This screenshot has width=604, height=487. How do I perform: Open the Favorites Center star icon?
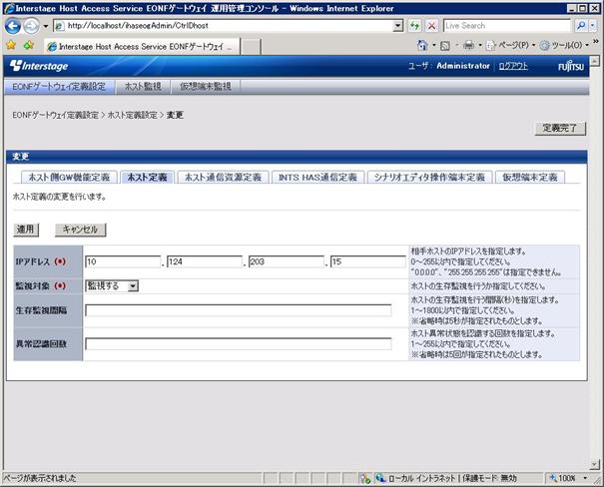pos(11,46)
